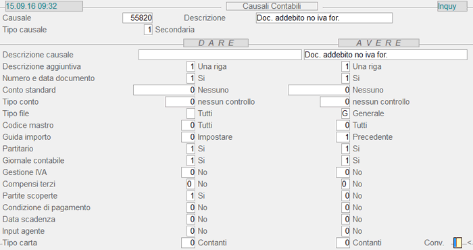Click DARE Partitario field
This screenshot has height=250, width=473.
click(x=191, y=149)
